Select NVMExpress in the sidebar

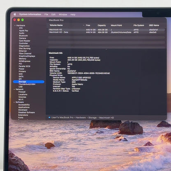pyautogui.click(x=25, y=61)
